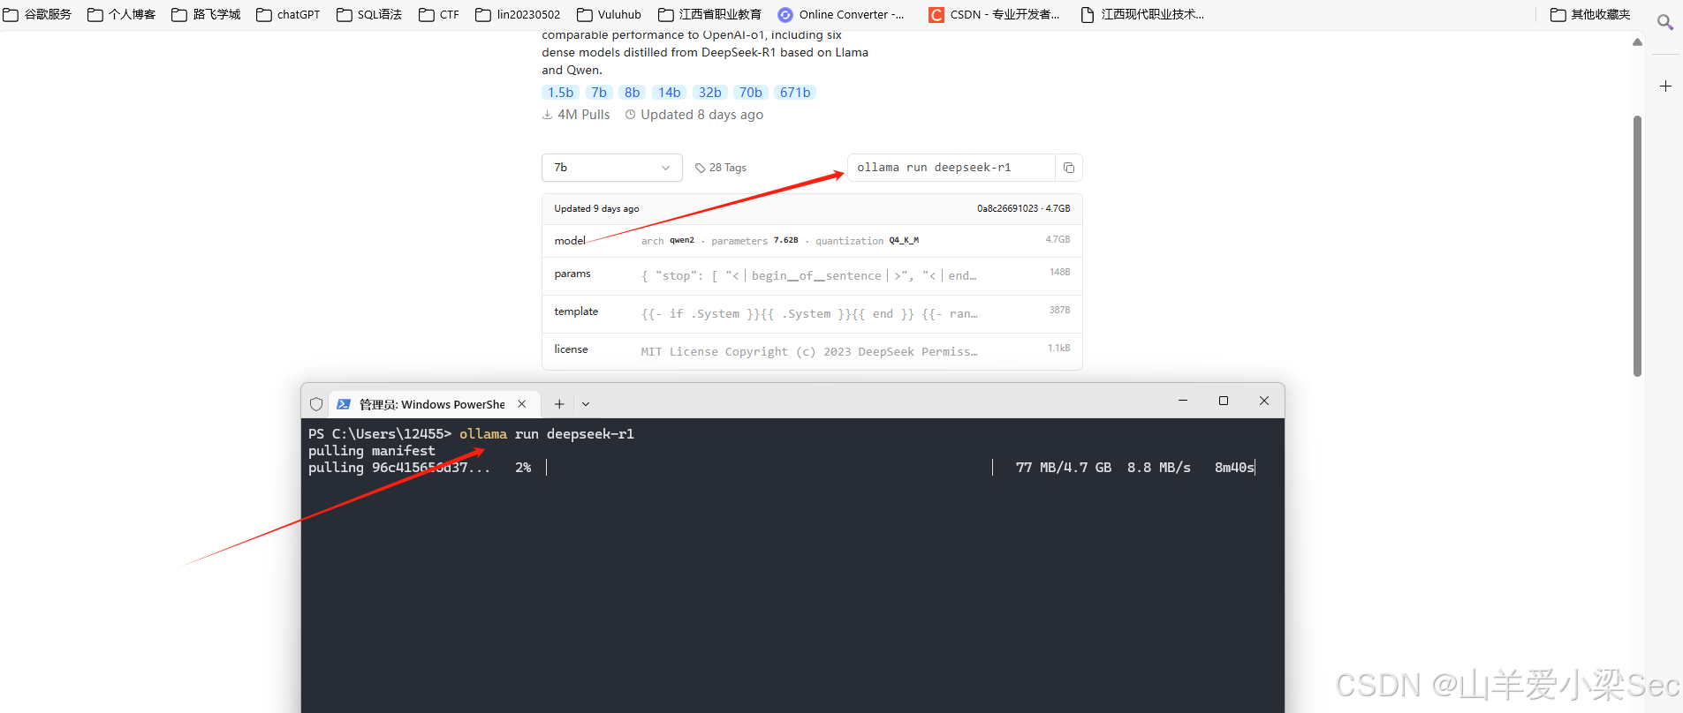This screenshot has height=713, width=1683.
Task: Click the Updated 8 days ago text
Action: point(694,115)
